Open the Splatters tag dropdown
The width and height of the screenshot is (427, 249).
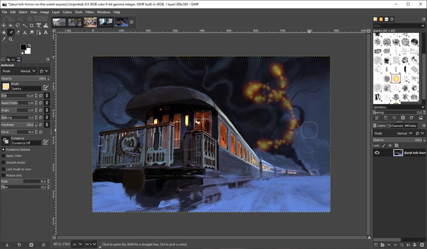point(423,107)
